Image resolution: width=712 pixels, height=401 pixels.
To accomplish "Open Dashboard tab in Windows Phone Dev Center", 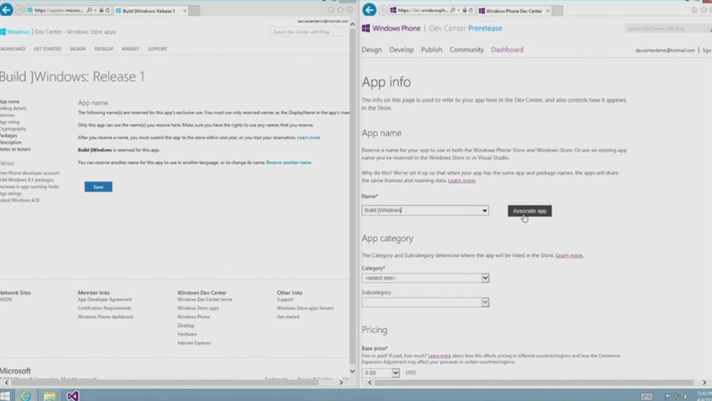I will (507, 50).
